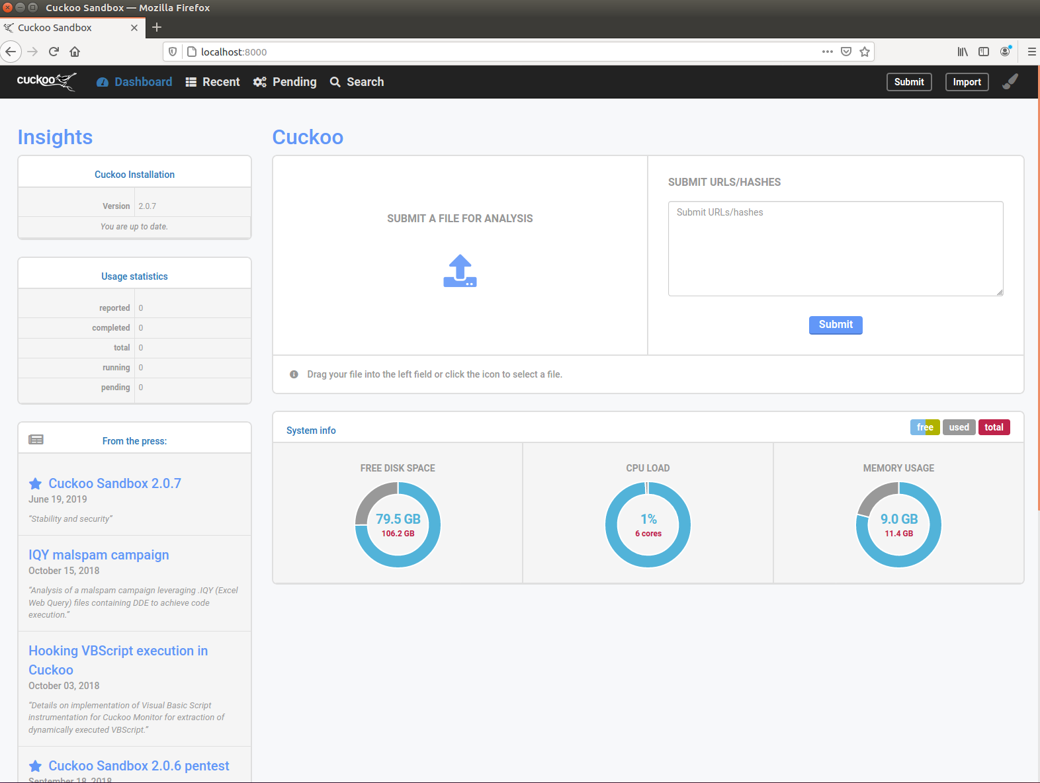Click the navbar Submit button
The image size is (1040, 783).
[909, 82]
